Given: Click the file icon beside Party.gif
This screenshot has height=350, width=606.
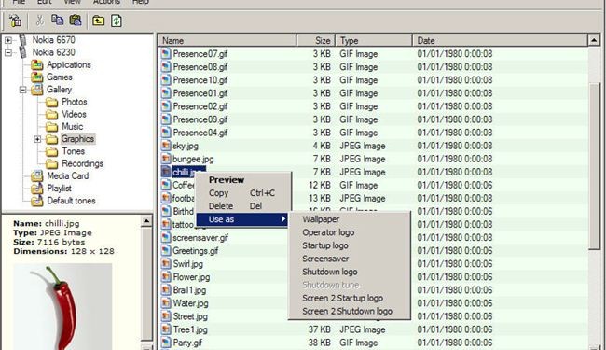Looking at the screenshot, I should [x=166, y=343].
